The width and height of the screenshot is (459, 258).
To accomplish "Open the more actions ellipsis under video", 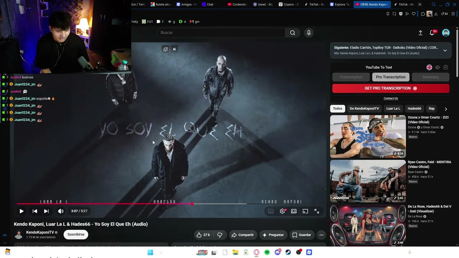I will 321,235.
